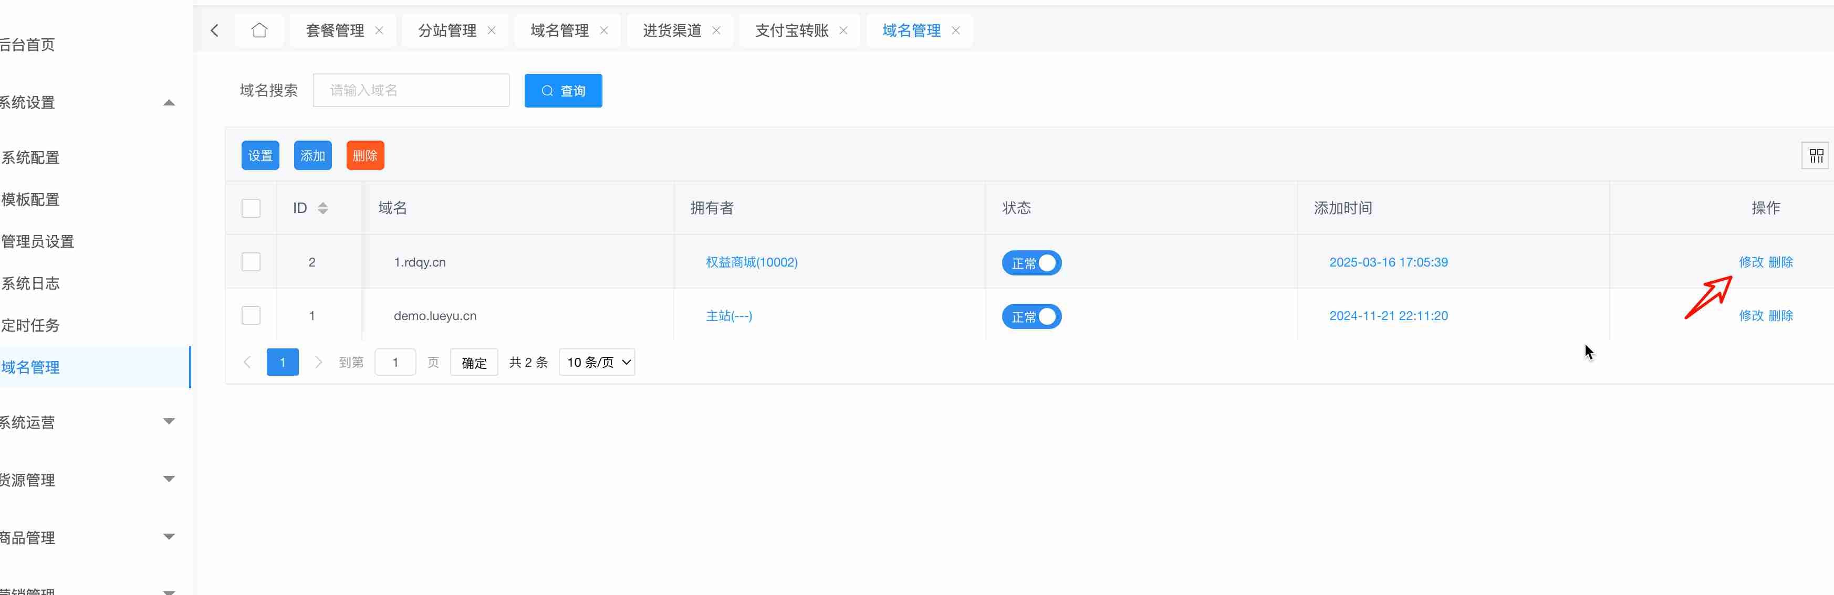Click 修改 link for 1.rdqy.cn row
The image size is (1834, 595).
[1750, 262]
